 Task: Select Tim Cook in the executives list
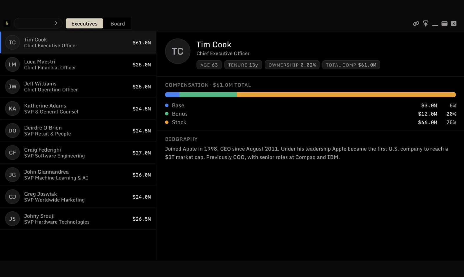click(78, 42)
